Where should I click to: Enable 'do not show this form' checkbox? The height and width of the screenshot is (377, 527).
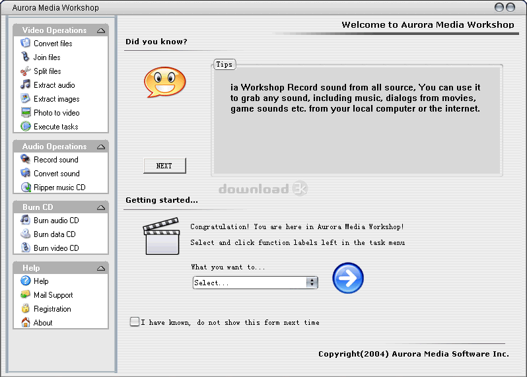click(x=135, y=322)
